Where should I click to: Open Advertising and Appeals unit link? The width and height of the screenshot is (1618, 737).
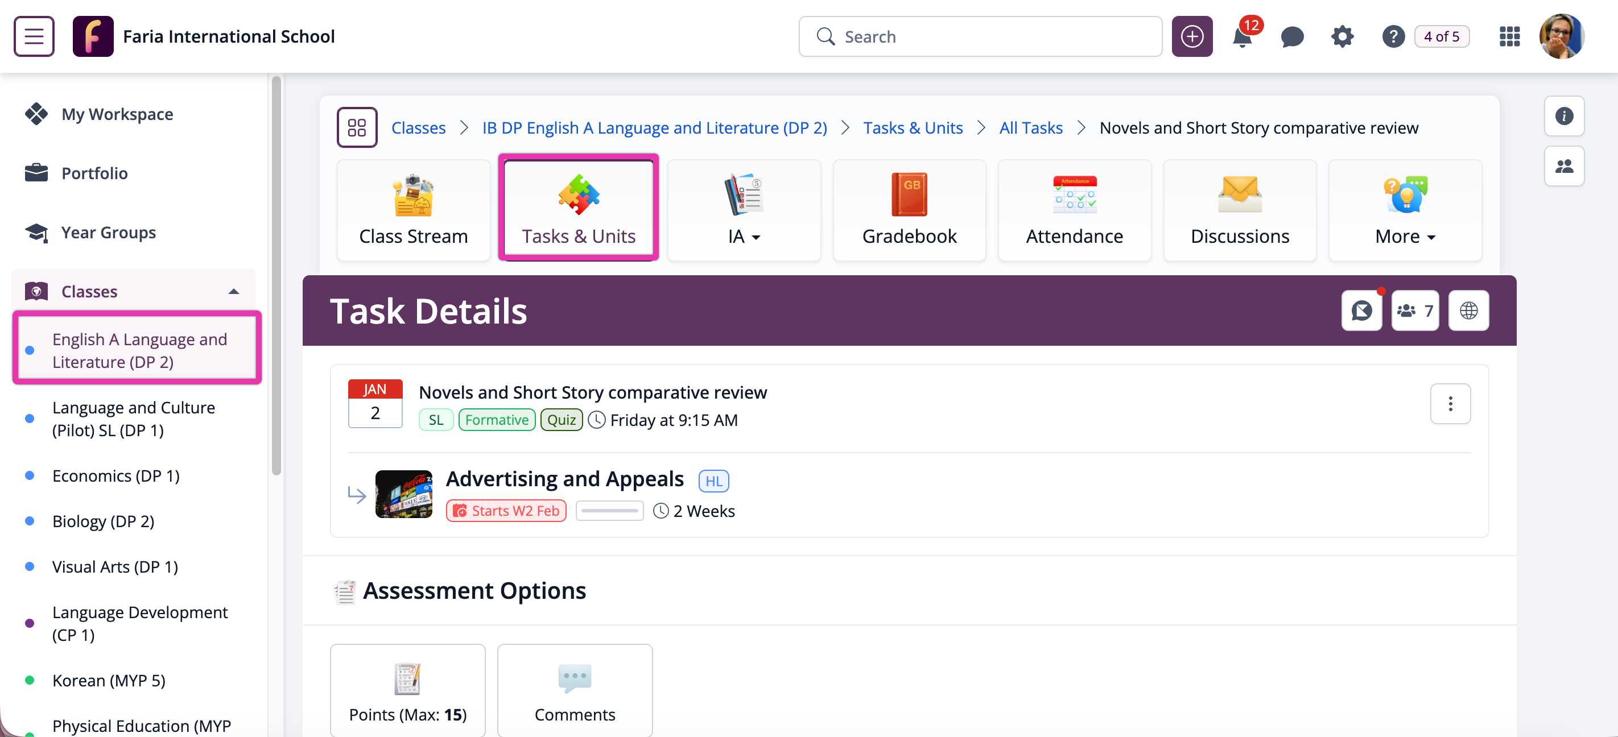(x=564, y=479)
